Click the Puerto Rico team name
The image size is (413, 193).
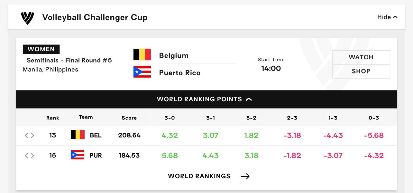(x=180, y=73)
